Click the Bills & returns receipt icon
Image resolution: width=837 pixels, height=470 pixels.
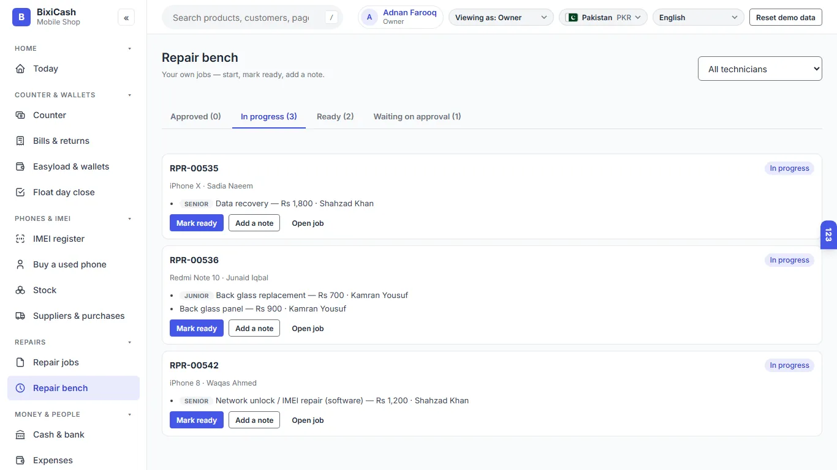20,141
